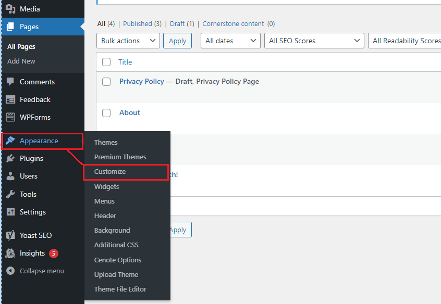Filter by Draft pages link
The width and height of the screenshot is (441, 304).
pyautogui.click(x=177, y=24)
